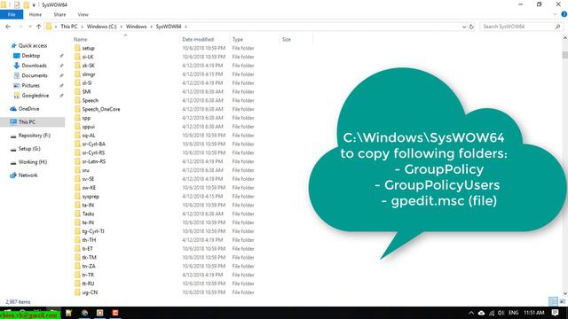Open Downloads in the navigation pane
Screen dimensions: 568x319
(34, 66)
